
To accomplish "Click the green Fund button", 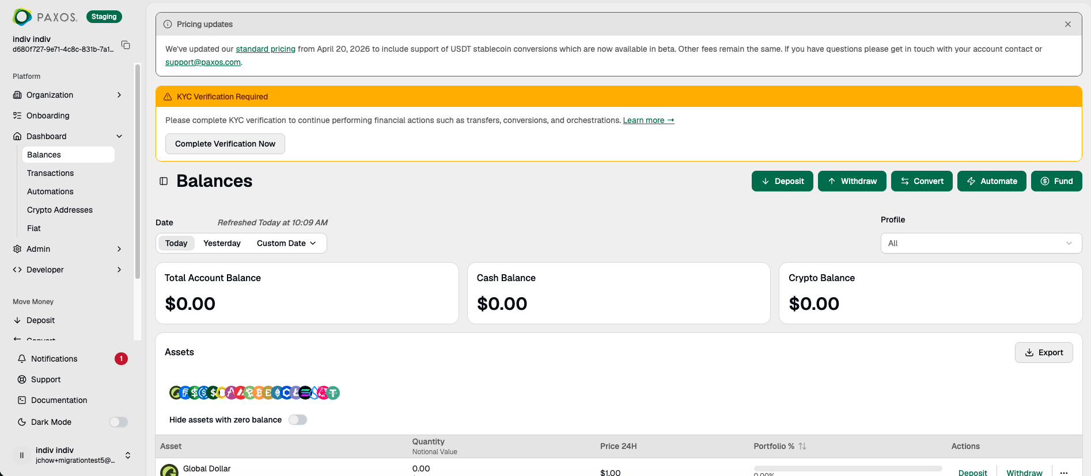I will (x=1056, y=181).
